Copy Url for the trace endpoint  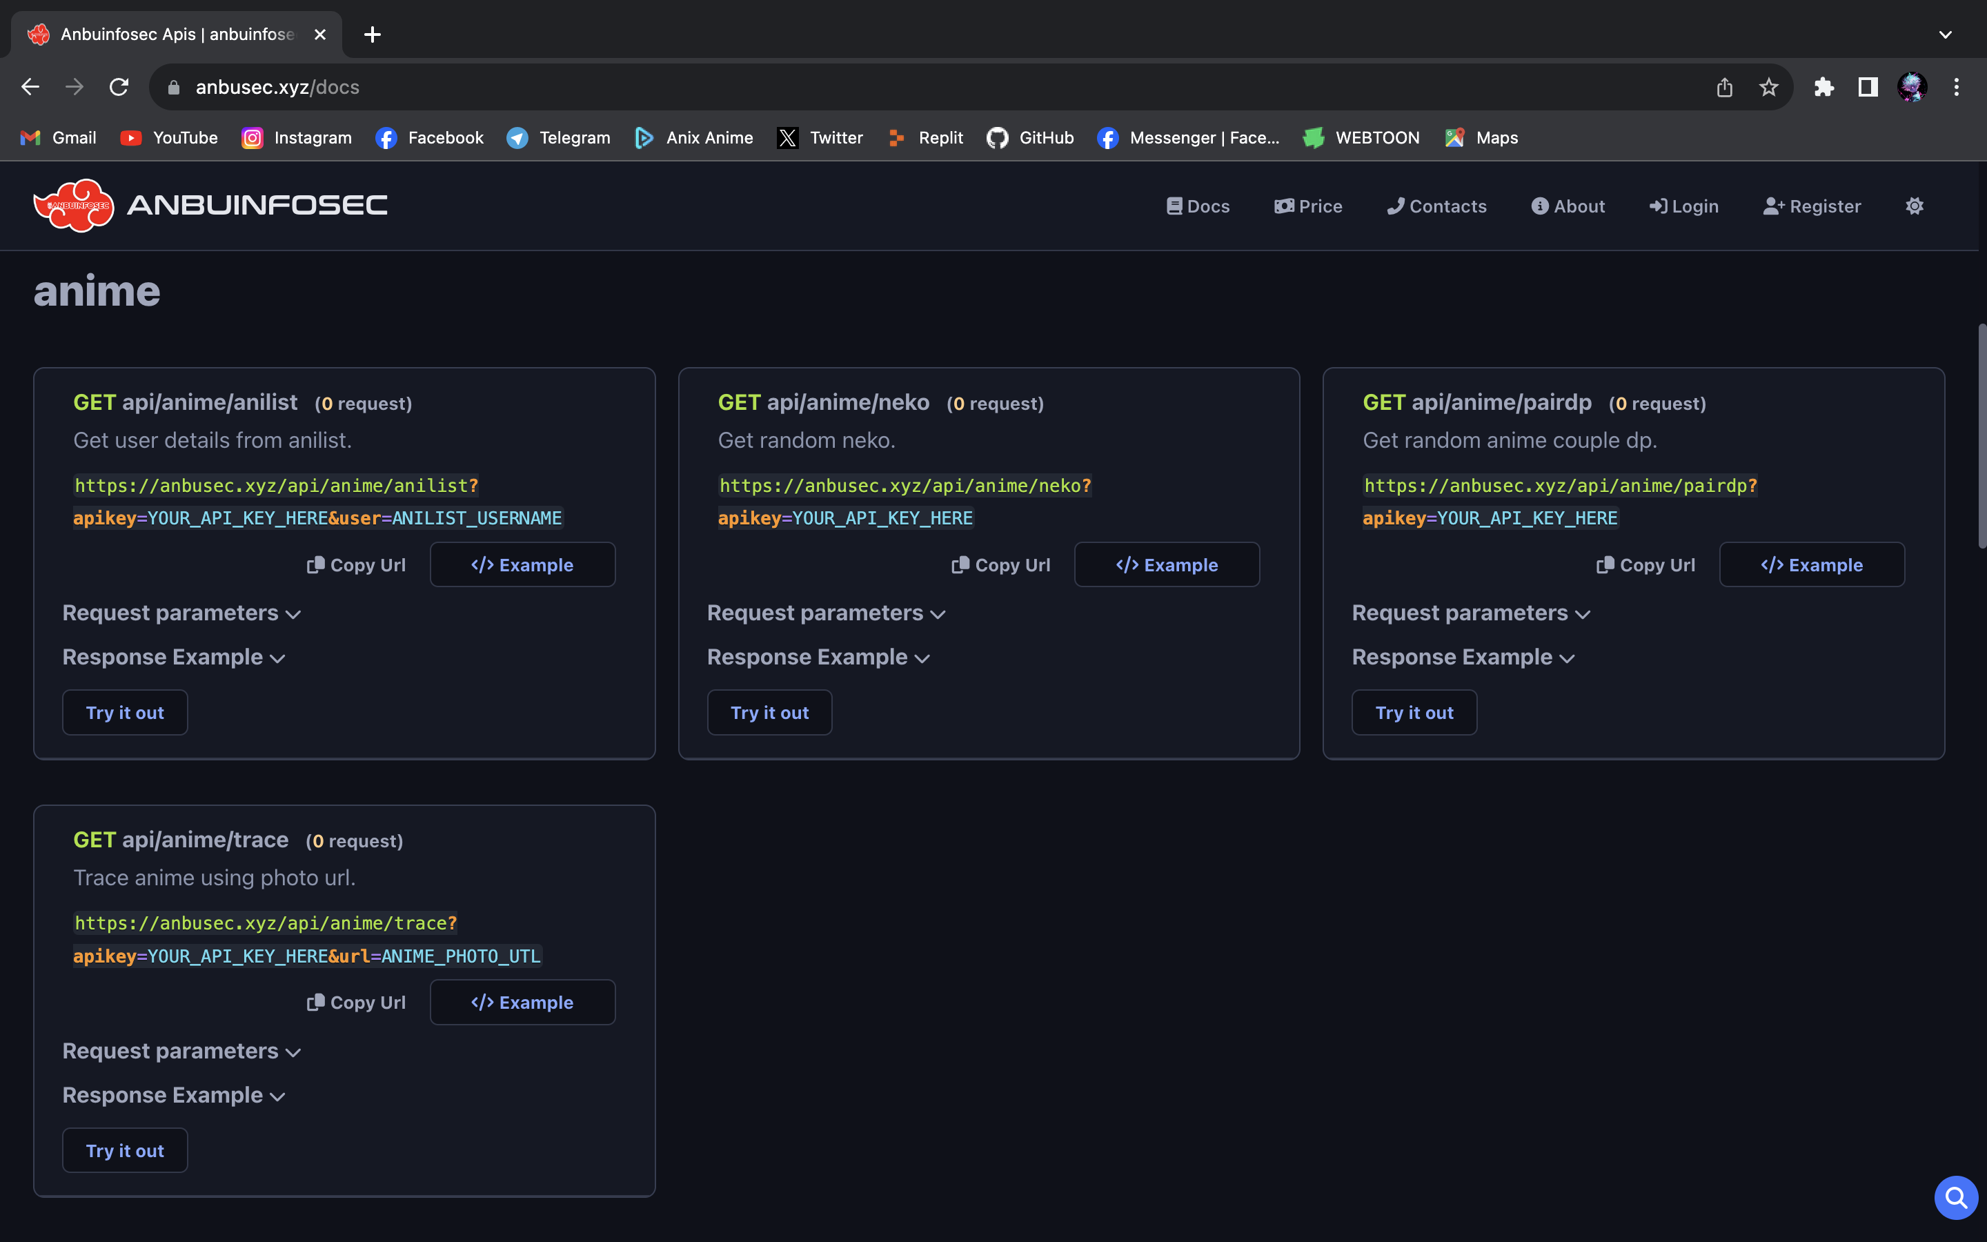(x=356, y=1003)
